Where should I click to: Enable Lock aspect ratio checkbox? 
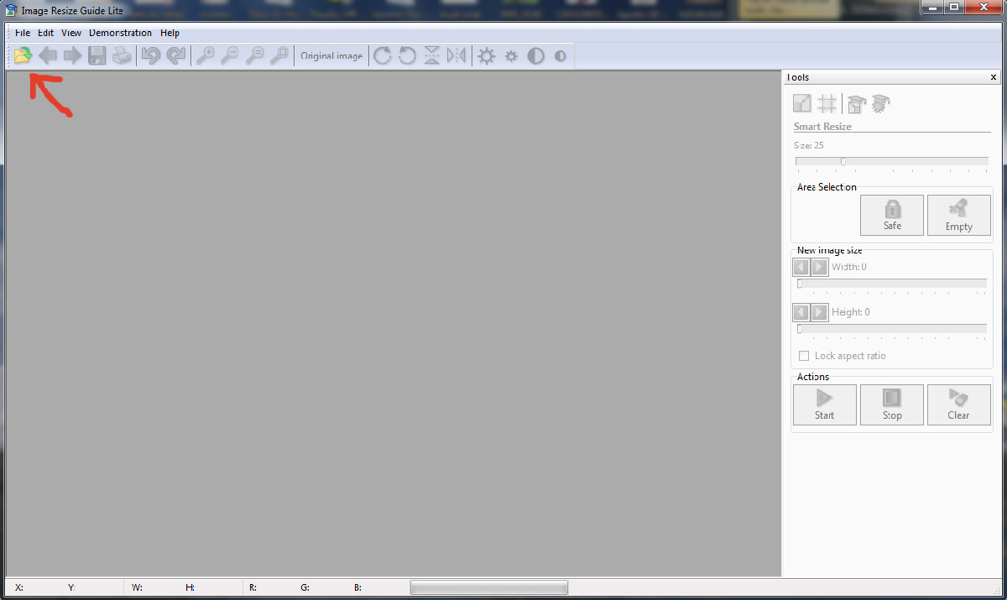click(804, 356)
